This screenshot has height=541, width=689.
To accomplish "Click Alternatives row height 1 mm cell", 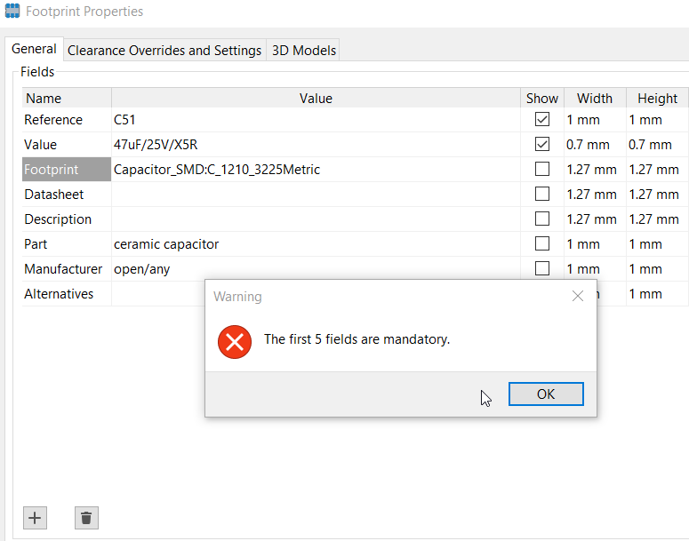I will [657, 293].
